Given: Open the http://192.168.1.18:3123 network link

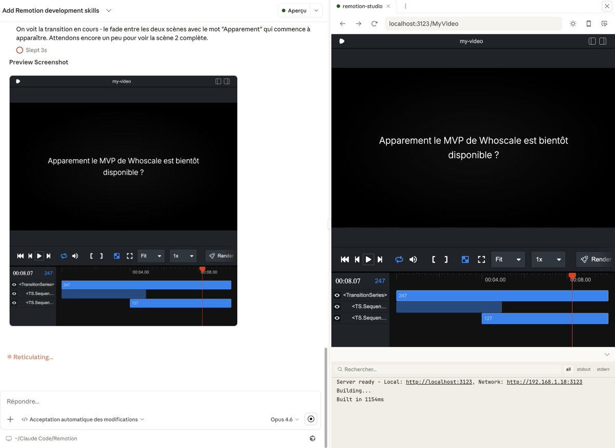Looking at the screenshot, I should 544,382.
